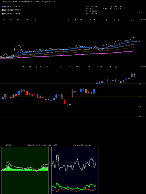Click the Pre L previous low value
Image resolution: width=146 pixels, height=194 pixels.
95,11
